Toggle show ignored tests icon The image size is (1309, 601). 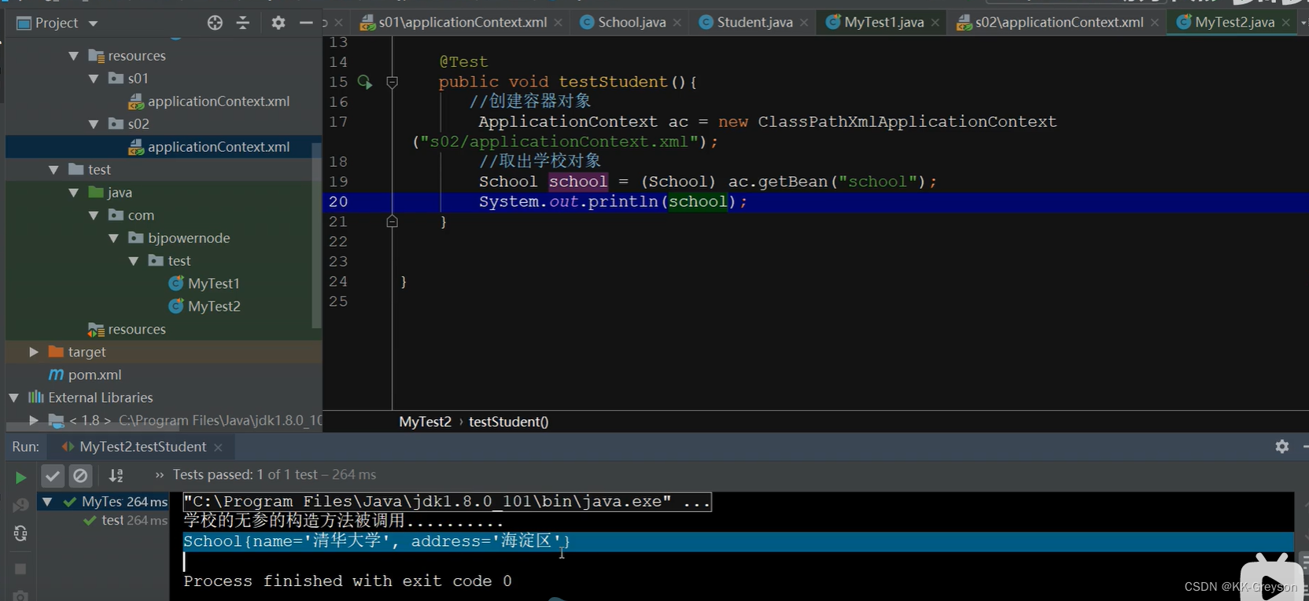point(80,475)
